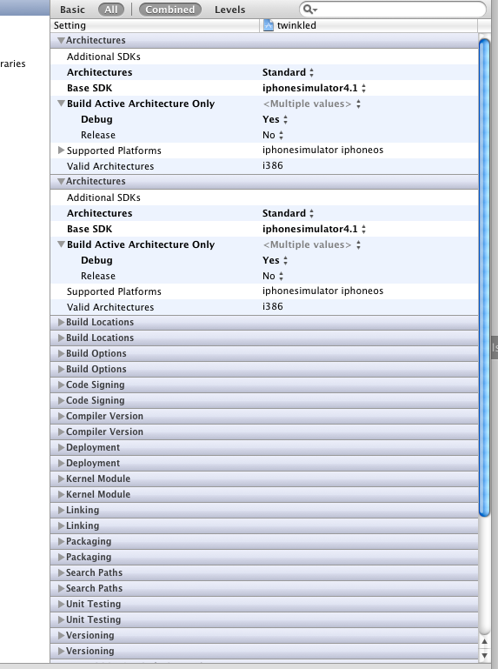Switch to the Basic settings filter
Viewport: 498px width, 669px height.
point(72,10)
